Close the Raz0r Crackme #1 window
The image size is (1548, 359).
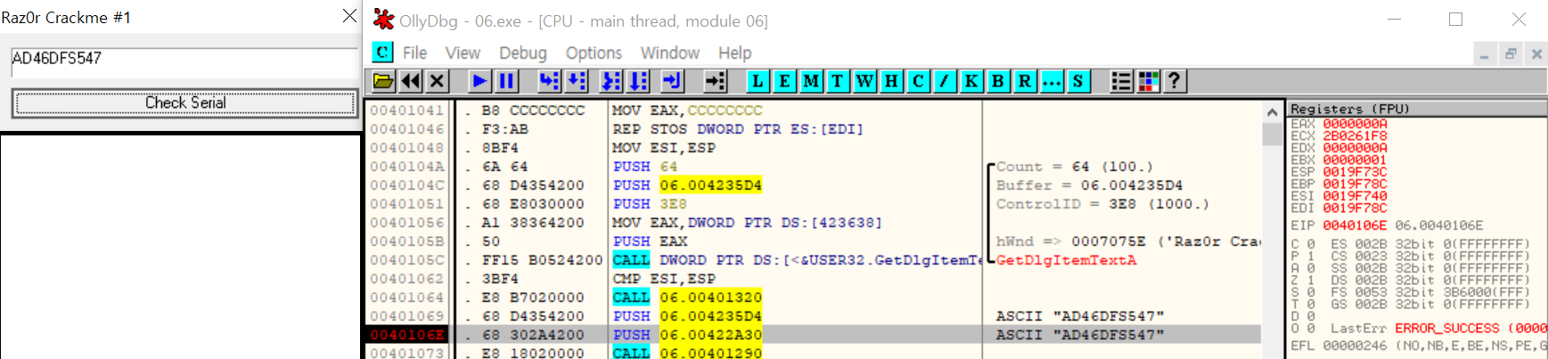(x=349, y=16)
